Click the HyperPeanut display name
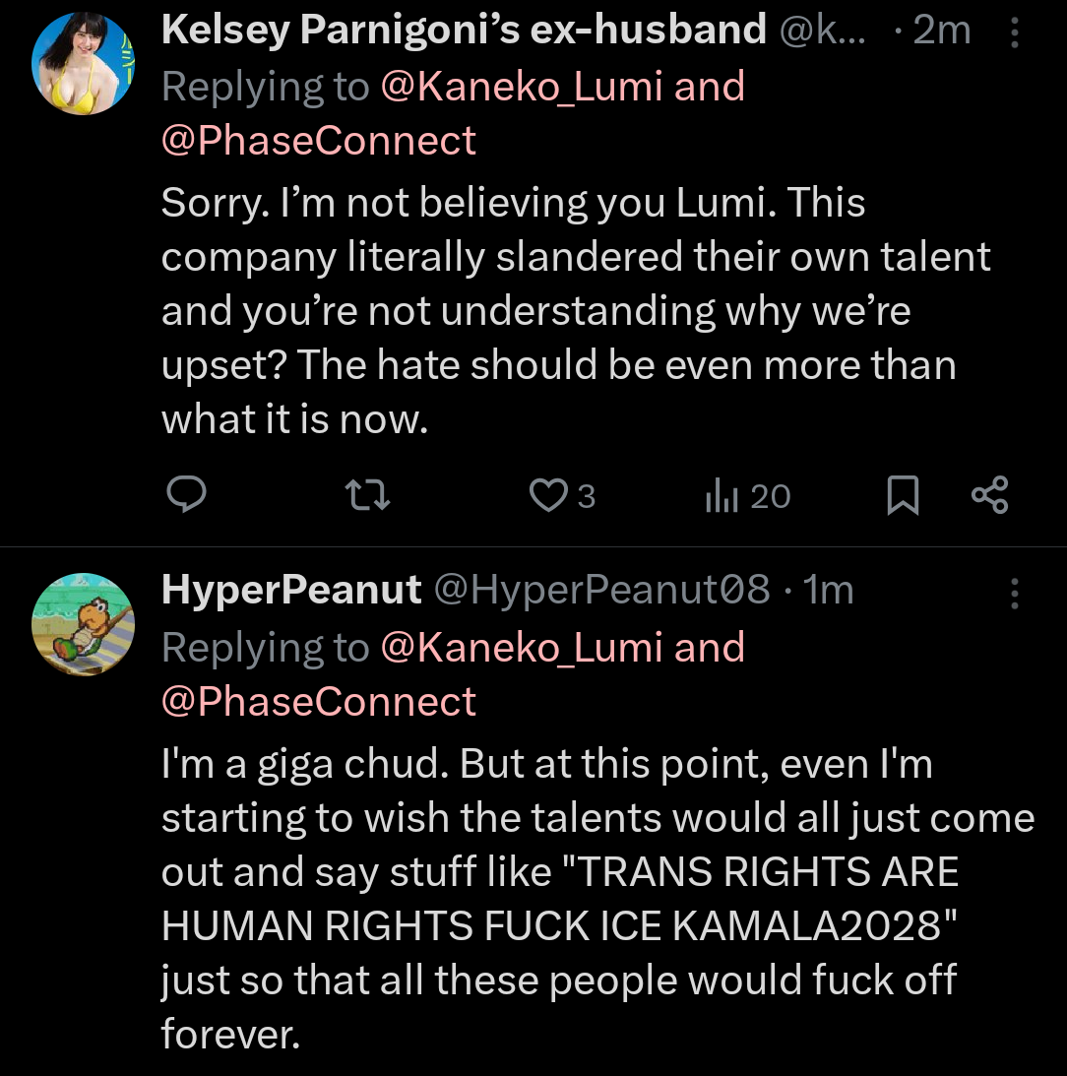Viewport: 1067px width, 1076px height. coord(291,590)
